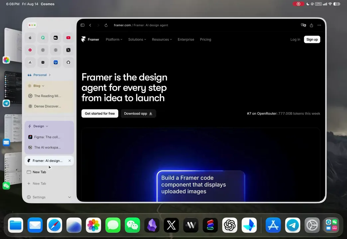Screen dimensions: 347x239
Task: Open Safari from the dock
Action: pyautogui.click(x=55, y=225)
